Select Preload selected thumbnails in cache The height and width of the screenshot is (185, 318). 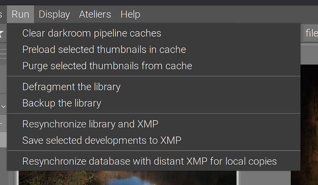tap(104, 49)
